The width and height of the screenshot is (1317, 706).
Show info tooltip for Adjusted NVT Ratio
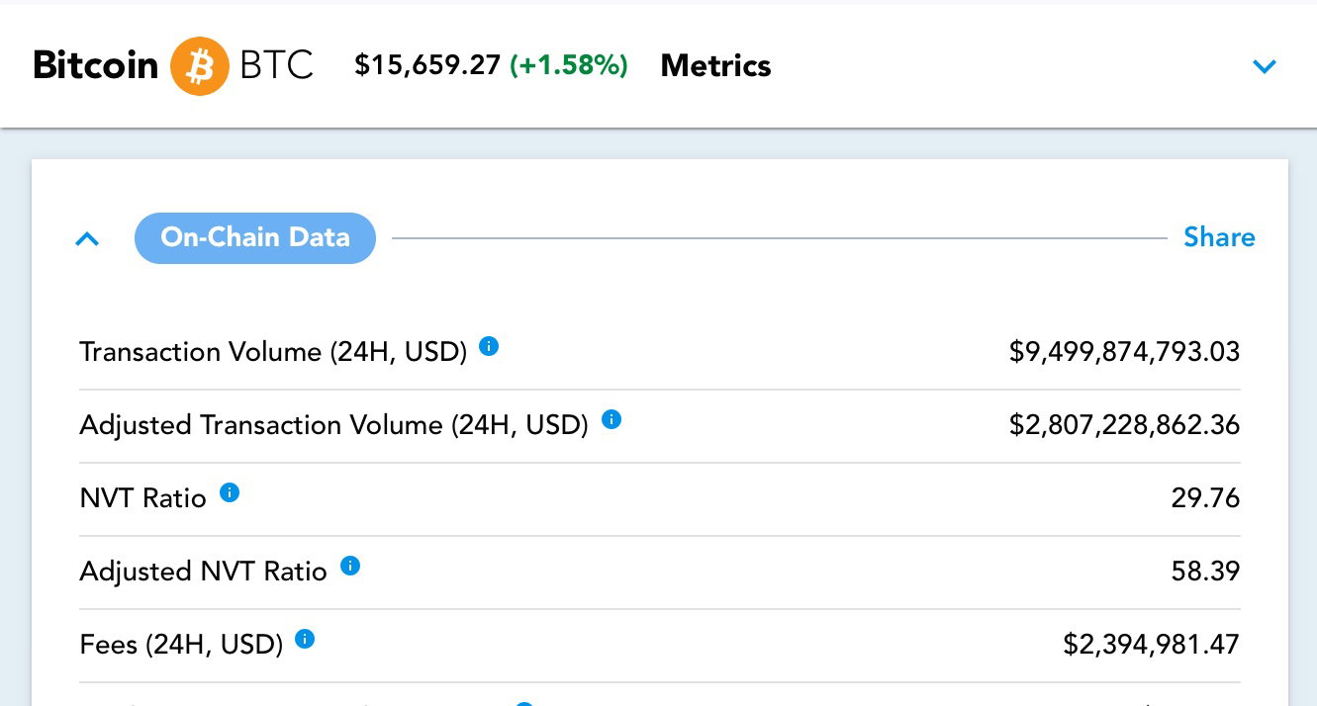pos(350,567)
